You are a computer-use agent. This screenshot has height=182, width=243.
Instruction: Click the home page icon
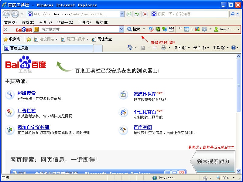coord(130,48)
